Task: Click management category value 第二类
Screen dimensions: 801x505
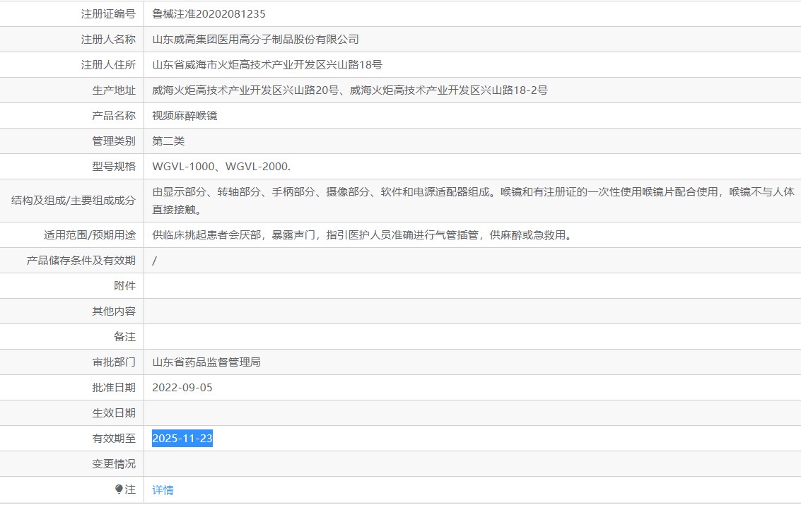Action: 168,141
